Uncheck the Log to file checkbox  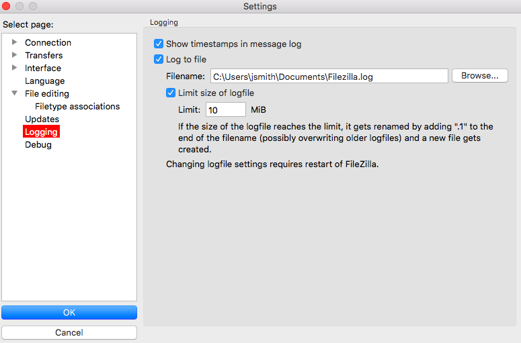159,59
